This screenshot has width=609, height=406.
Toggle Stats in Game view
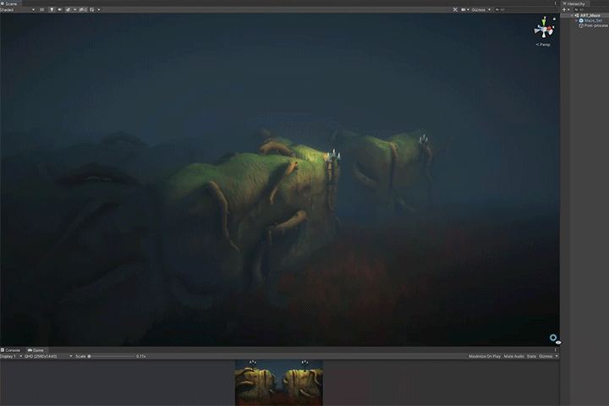click(x=531, y=356)
